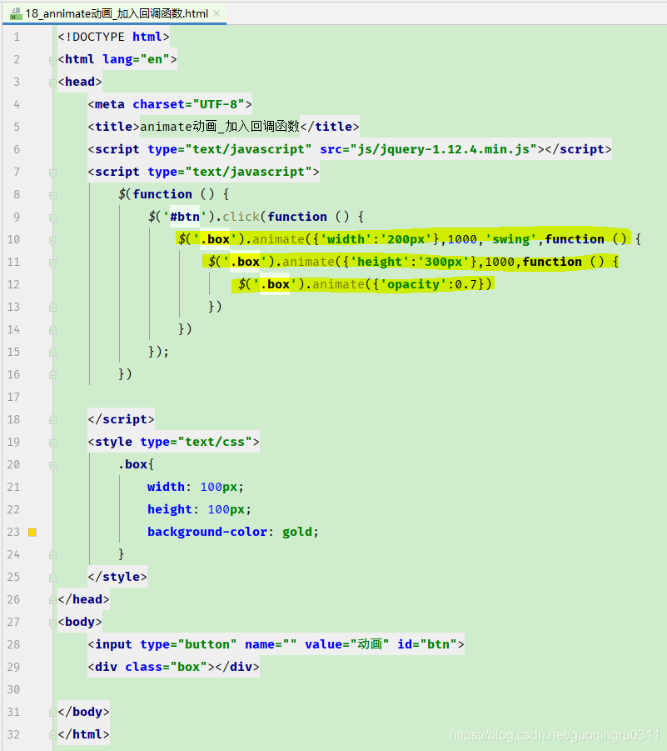Screen dimensions: 667x751
Task: Click fold end marker on line 16
Action: tap(52, 374)
